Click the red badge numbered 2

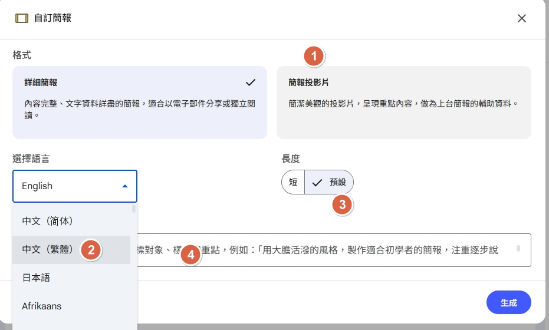click(x=91, y=249)
